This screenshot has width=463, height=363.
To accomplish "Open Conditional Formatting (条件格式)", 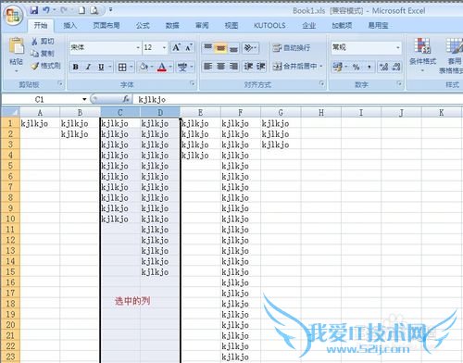I will pos(423,55).
